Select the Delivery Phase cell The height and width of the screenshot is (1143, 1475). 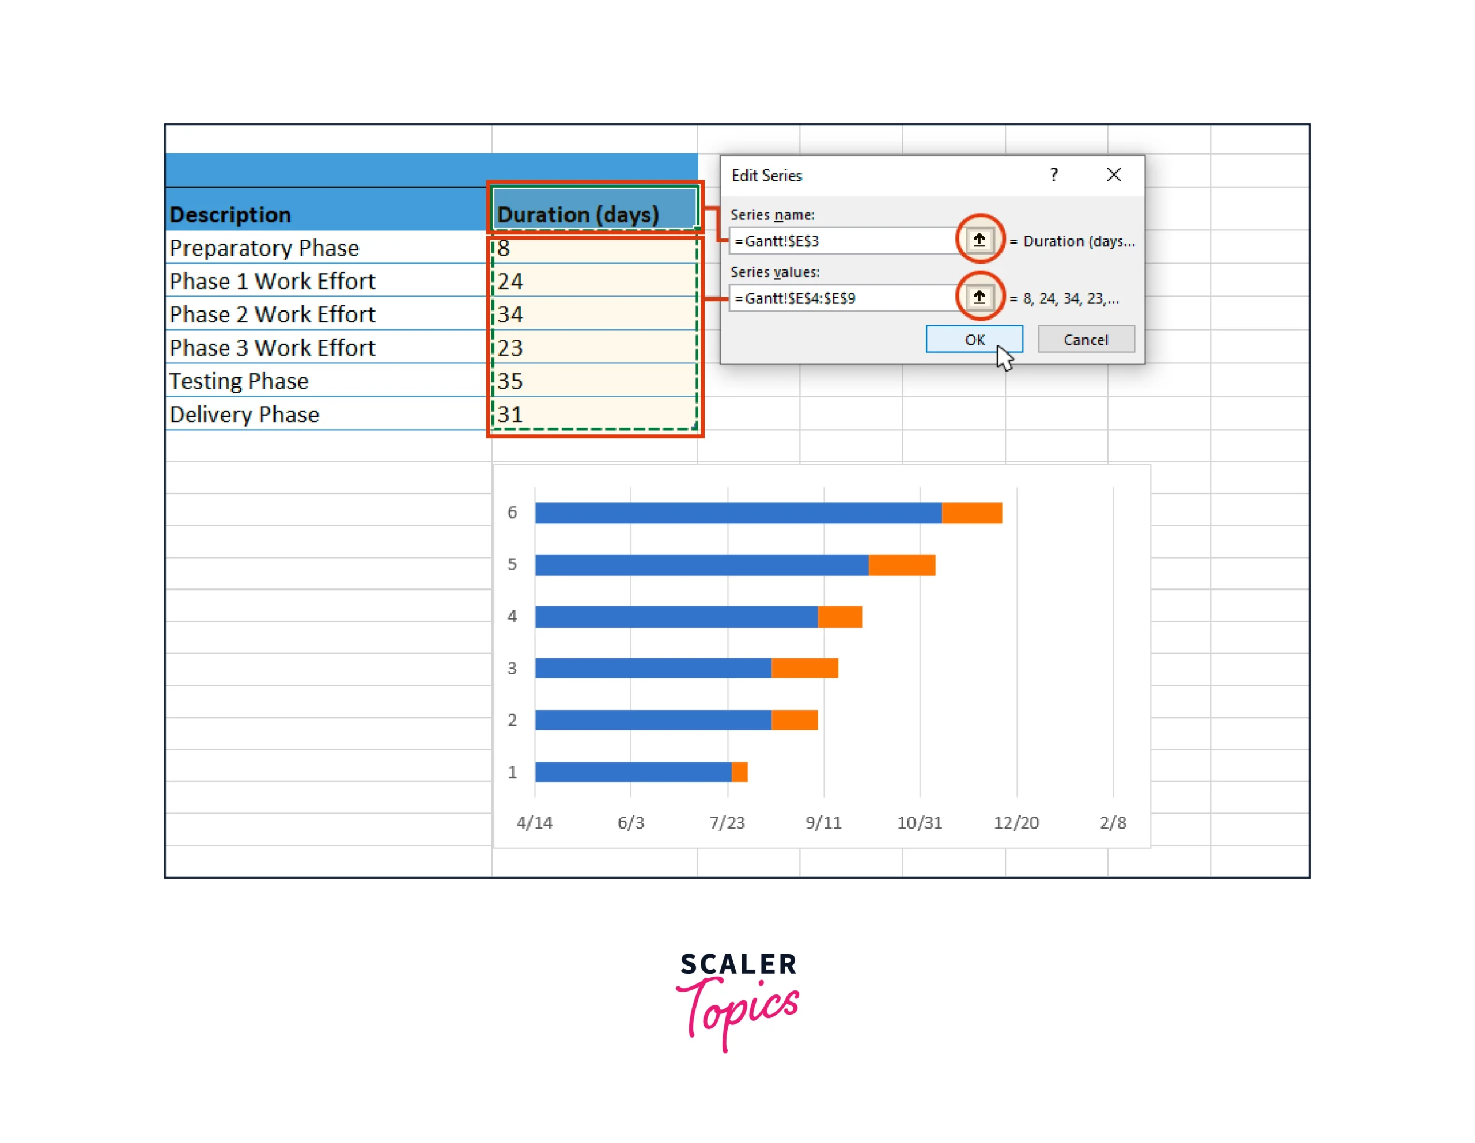245,414
